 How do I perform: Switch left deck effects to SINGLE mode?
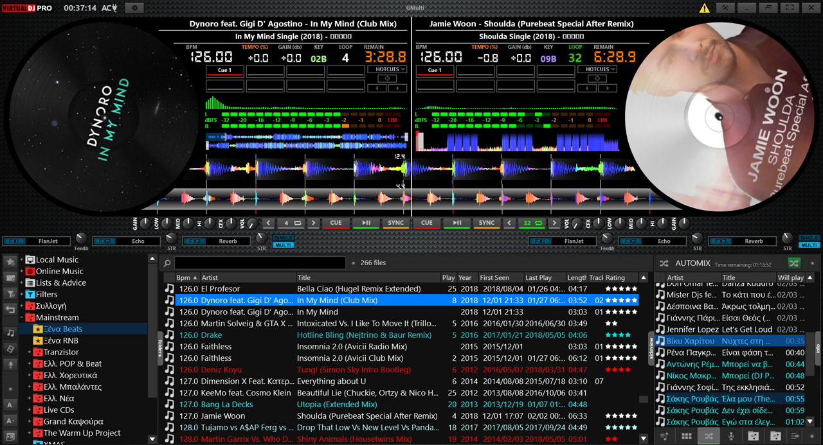[283, 238]
